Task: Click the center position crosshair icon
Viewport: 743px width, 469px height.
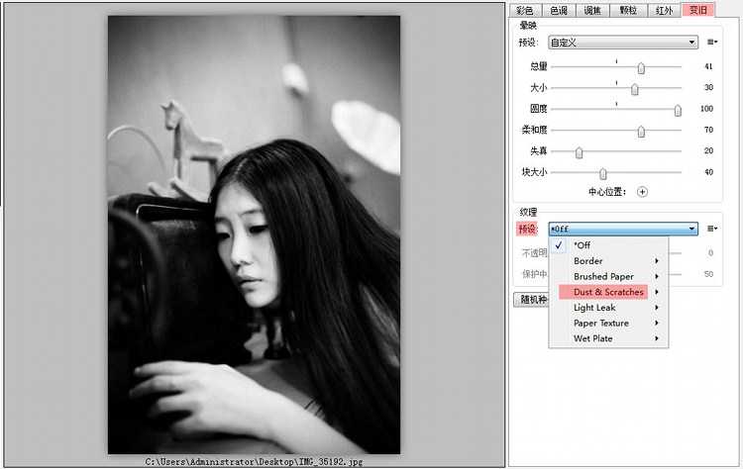Action: (642, 192)
